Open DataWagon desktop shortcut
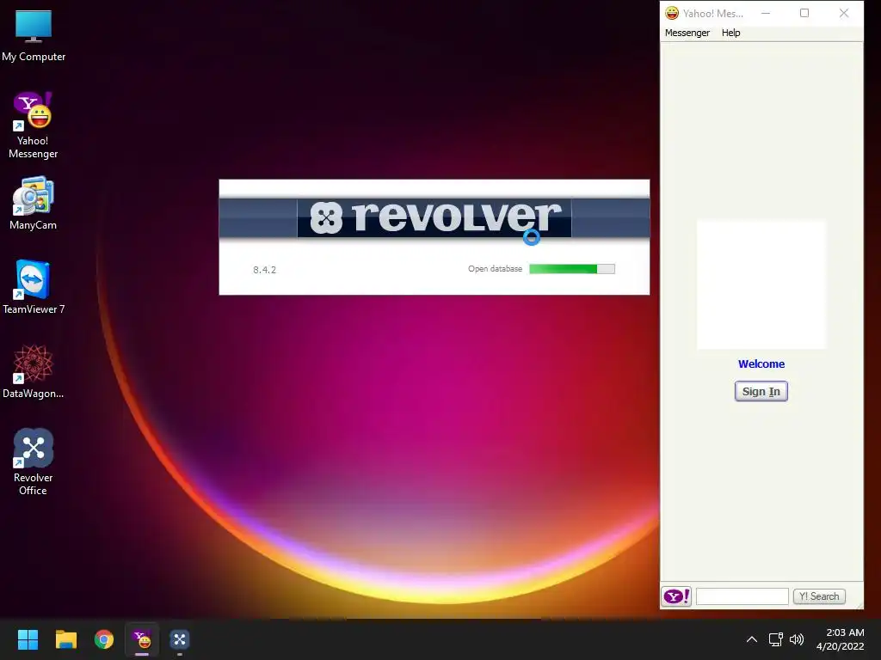The image size is (881, 660). [x=34, y=371]
